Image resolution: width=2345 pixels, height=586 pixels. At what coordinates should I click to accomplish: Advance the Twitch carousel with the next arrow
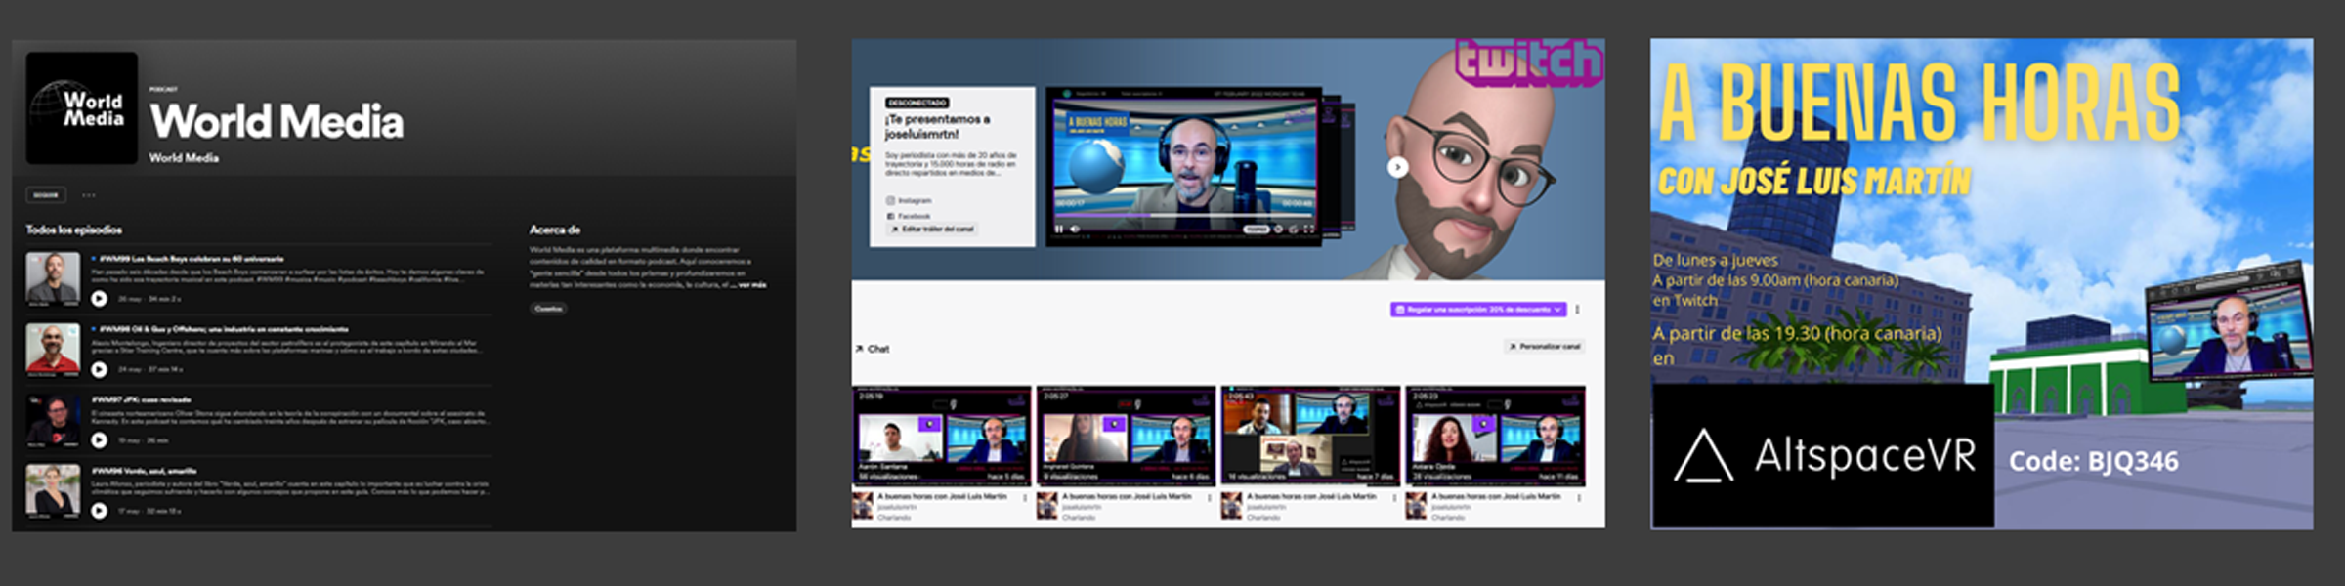tap(1397, 167)
